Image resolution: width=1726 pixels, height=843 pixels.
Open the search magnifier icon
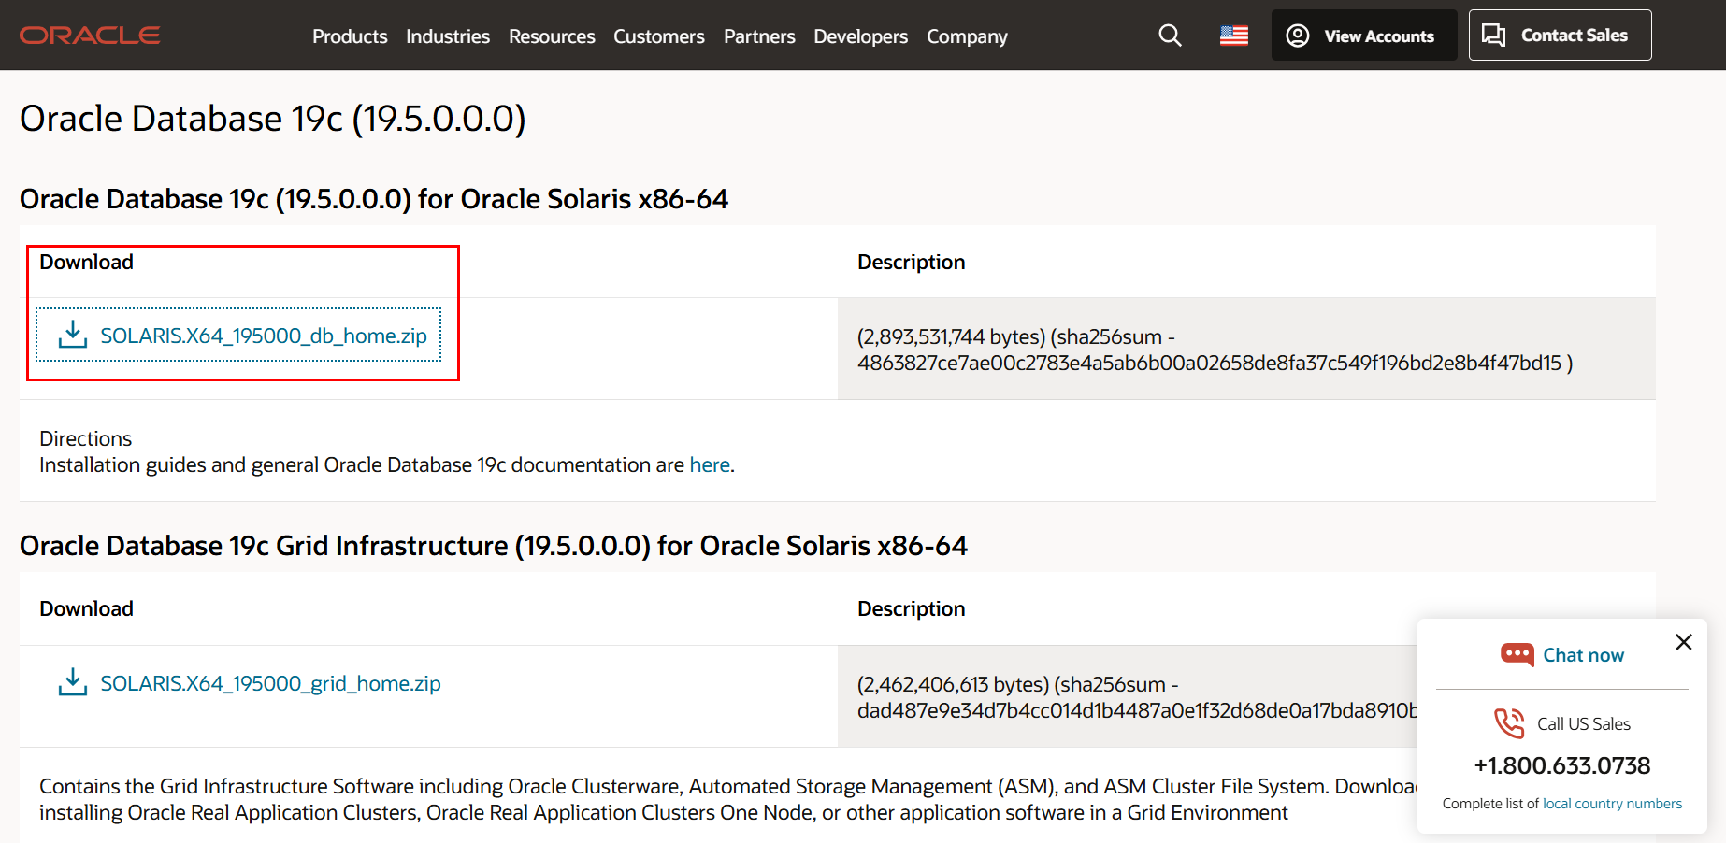pyautogui.click(x=1170, y=36)
